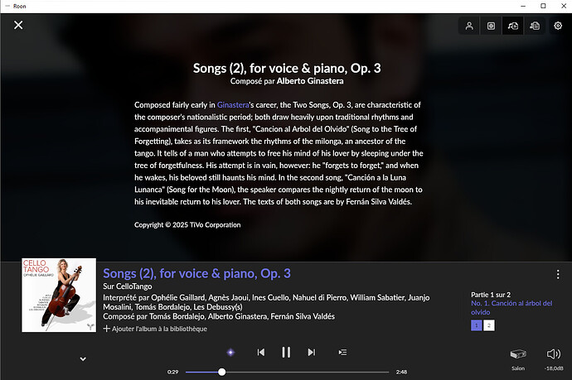The image size is (572, 380).
Task: Open the three-dot track options menu
Action: tap(558, 274)
